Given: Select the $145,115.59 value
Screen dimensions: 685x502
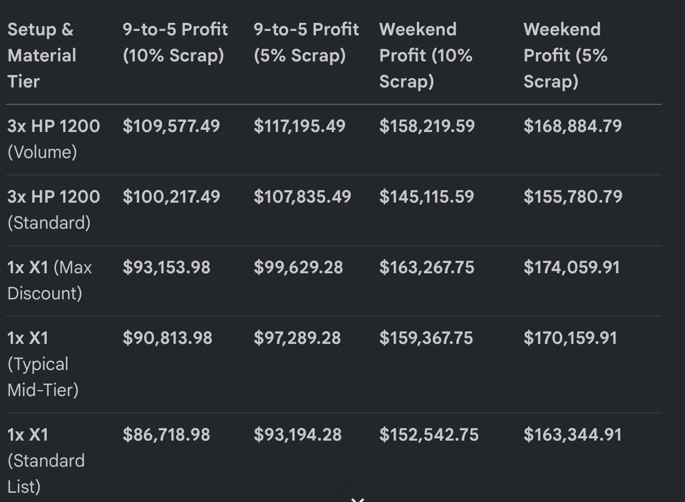Looking at the screenshot, I should coord(427,197).
